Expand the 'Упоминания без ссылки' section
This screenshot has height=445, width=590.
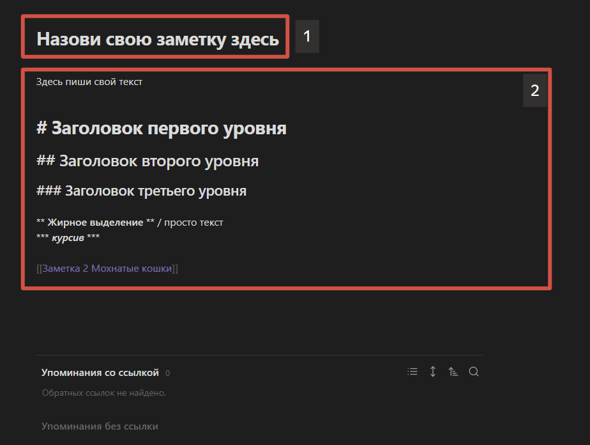point(100,426)
